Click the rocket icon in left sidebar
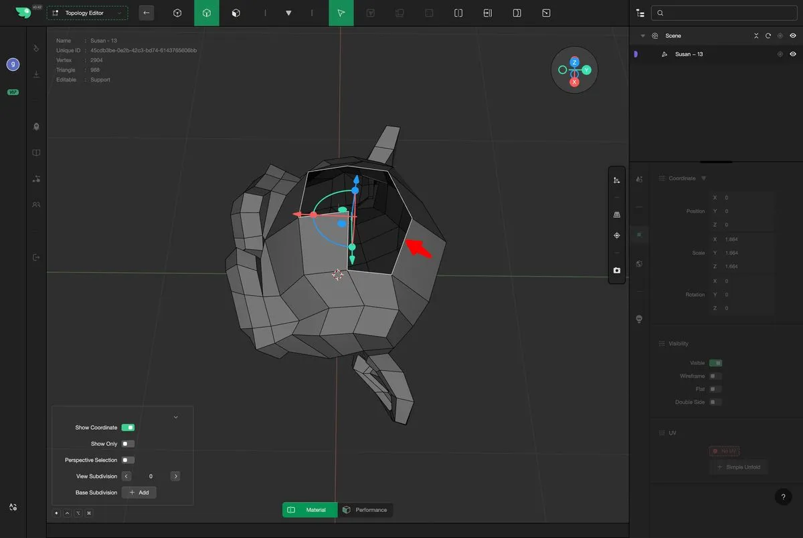803x538 pixels. (x=36, y=126)
